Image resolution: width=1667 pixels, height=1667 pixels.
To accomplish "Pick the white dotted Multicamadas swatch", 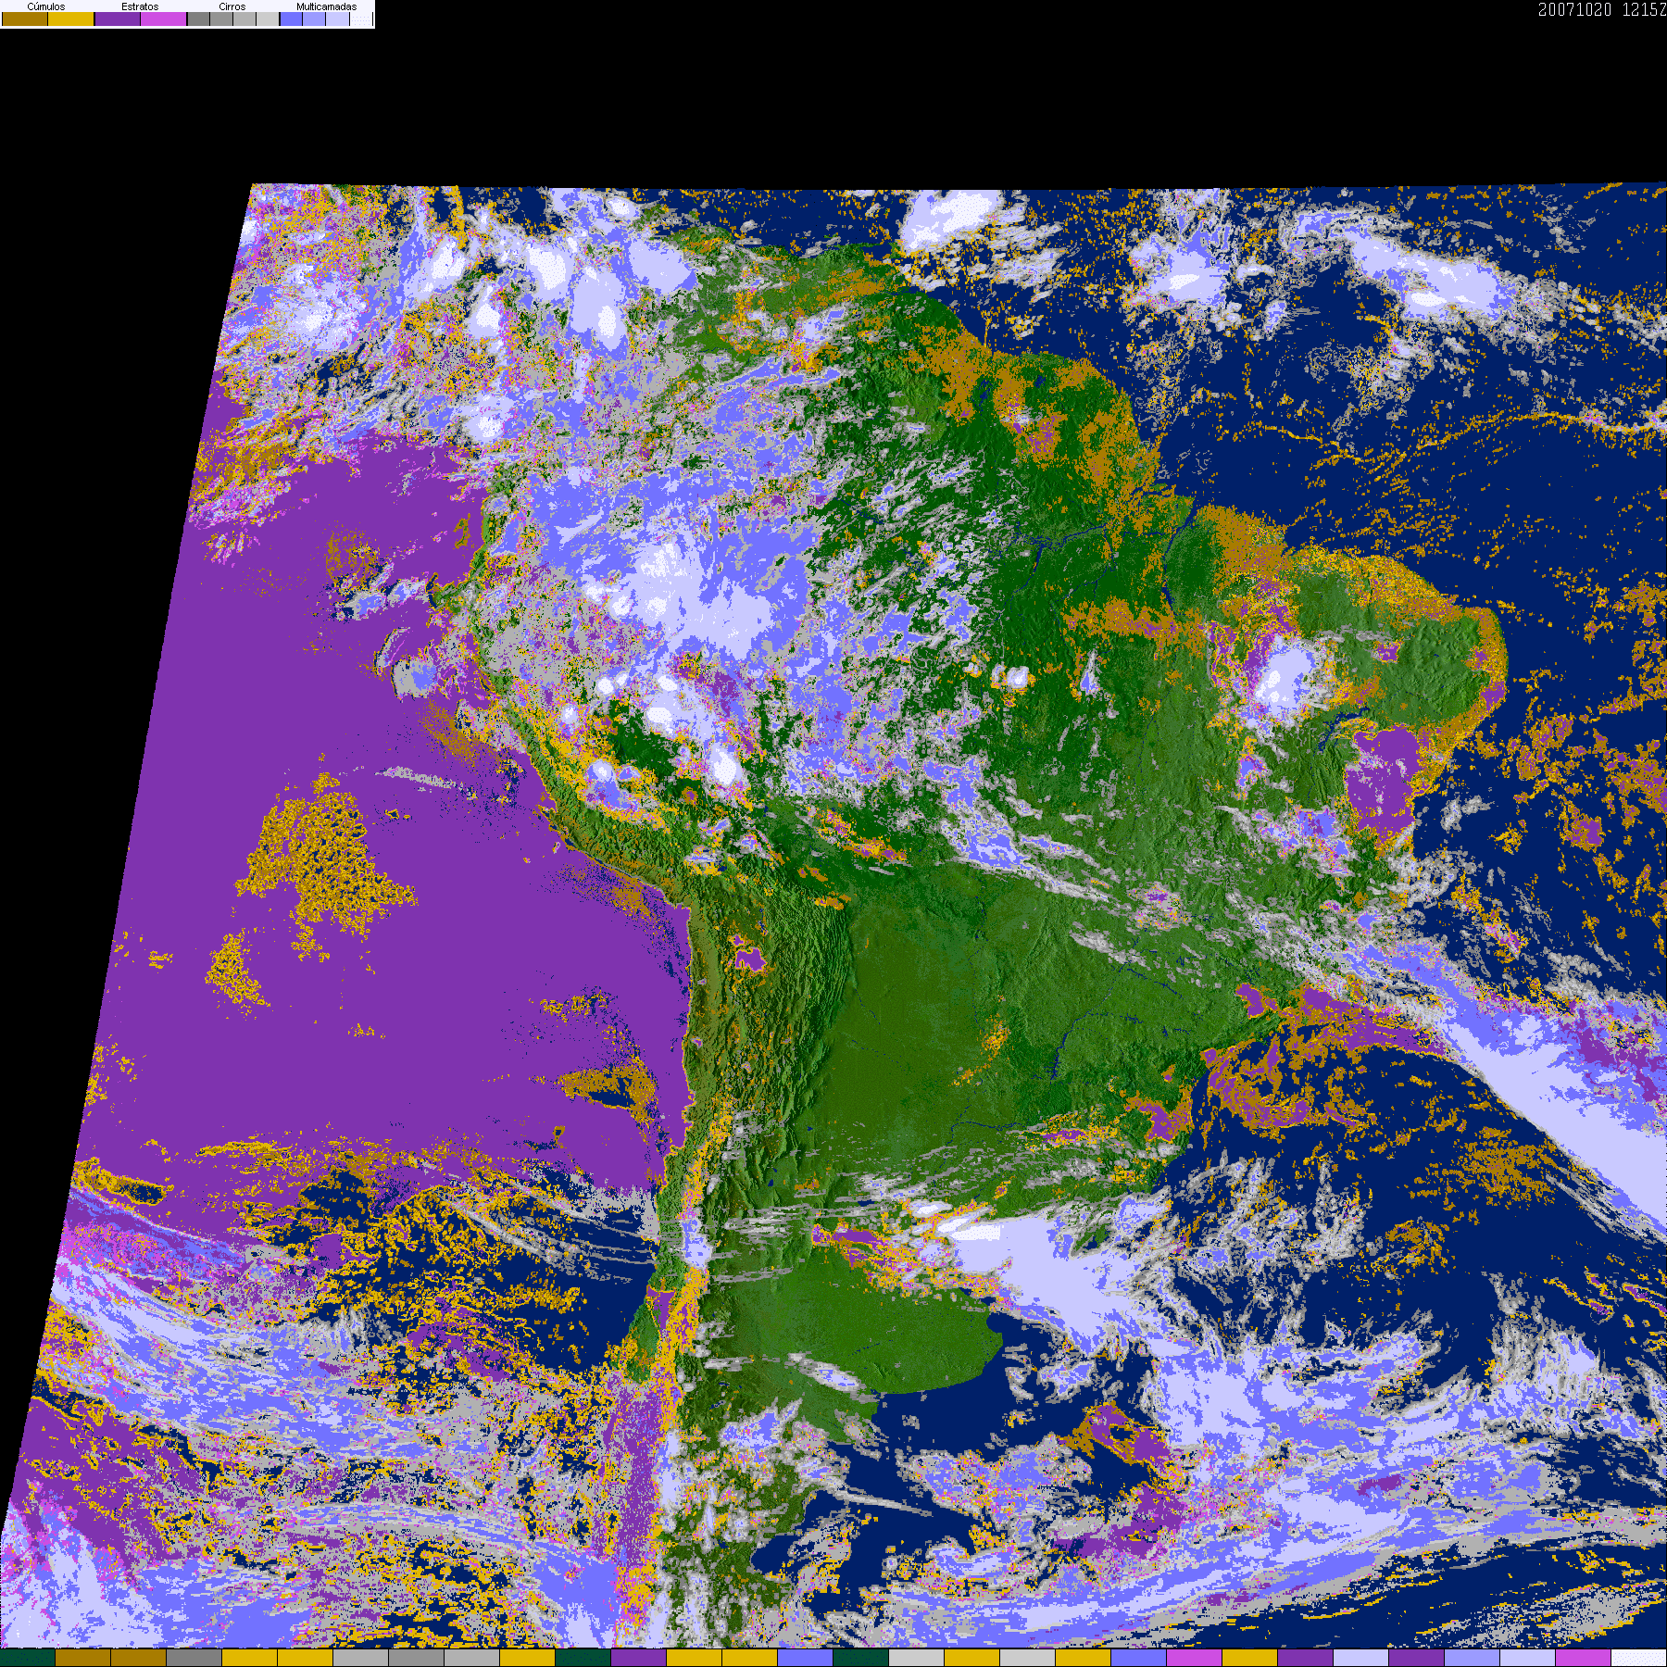I will 361,19.
